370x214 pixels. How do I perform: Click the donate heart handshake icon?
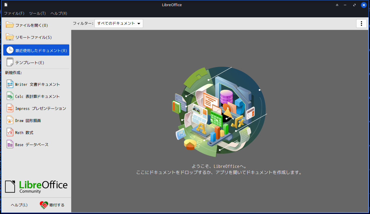pos(44,205)
